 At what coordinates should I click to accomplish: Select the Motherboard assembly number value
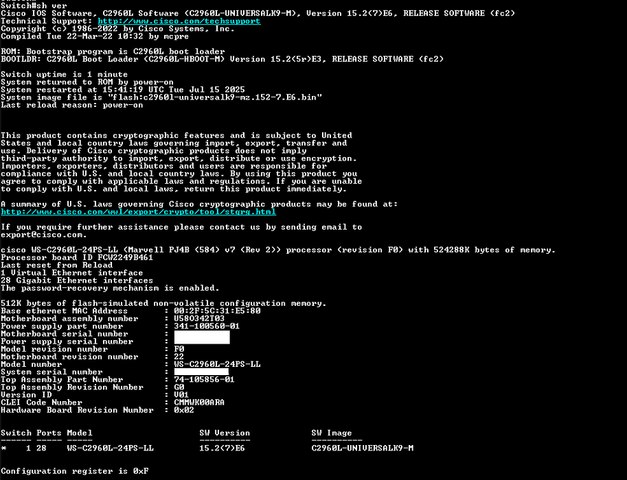pos(199,318)
